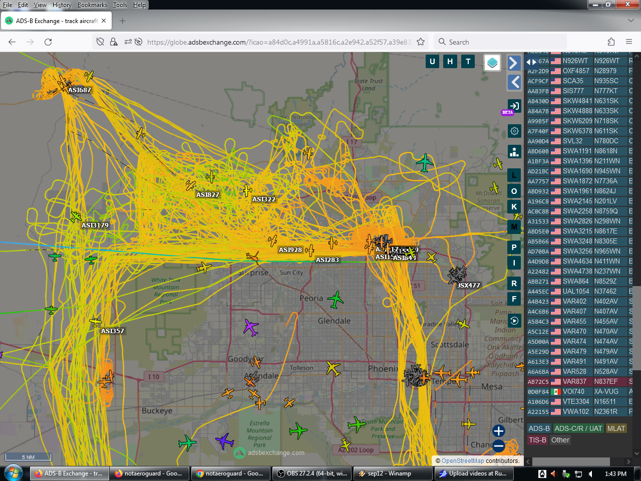This screenshot has height=481, width=641.
Task: Open OpenStreetMap attribution link
Action: click(463, 461)
